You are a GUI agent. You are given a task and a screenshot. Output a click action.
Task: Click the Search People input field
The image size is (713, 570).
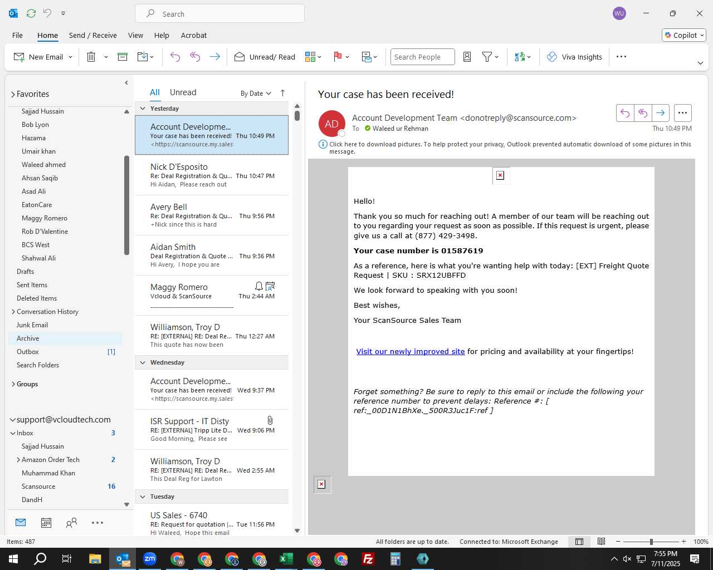[x=422, y=57]
